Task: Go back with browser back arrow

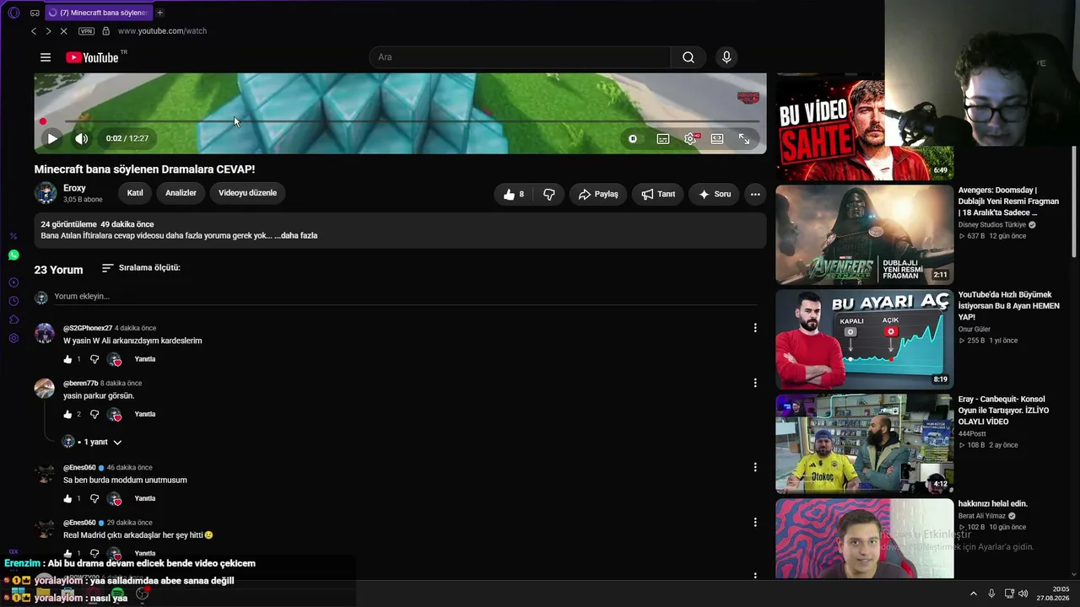Action: coord(34,31)
